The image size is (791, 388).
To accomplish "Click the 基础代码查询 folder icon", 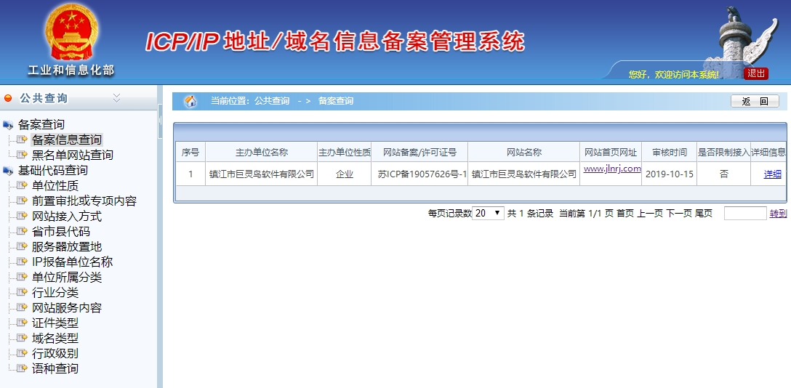I will (x=8, y=171).
